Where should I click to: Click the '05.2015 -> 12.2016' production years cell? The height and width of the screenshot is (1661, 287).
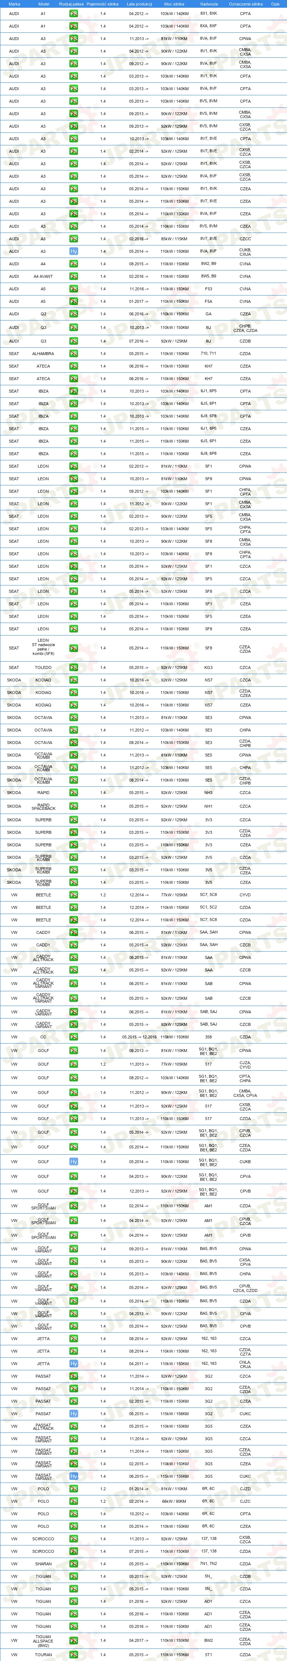tap(139, 1037)
